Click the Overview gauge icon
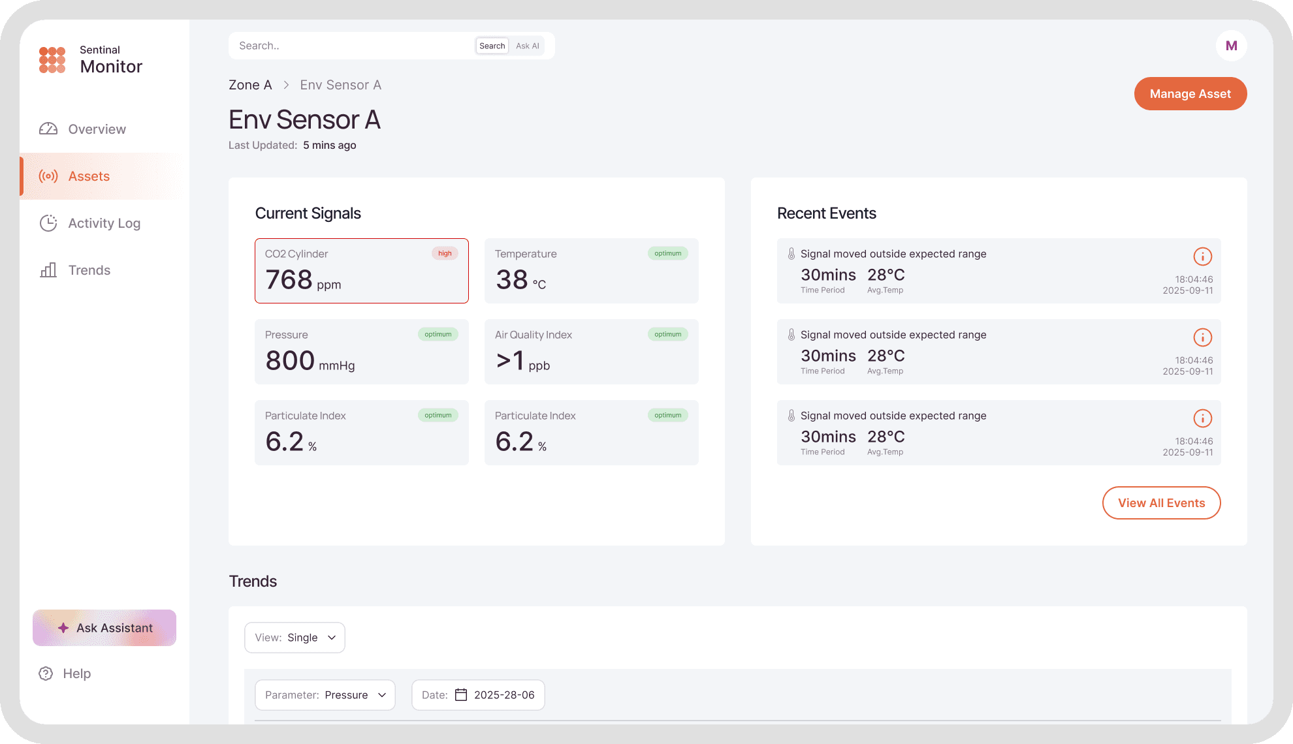Screen dimensions: 1293x744 (48, 129)
